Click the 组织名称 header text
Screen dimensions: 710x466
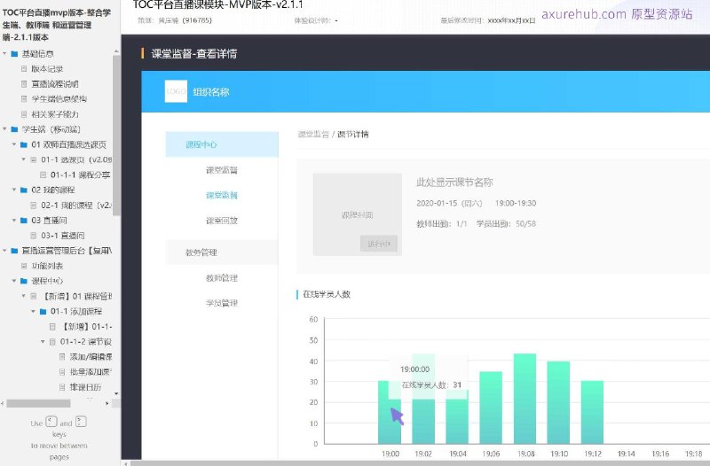point(211,92)
